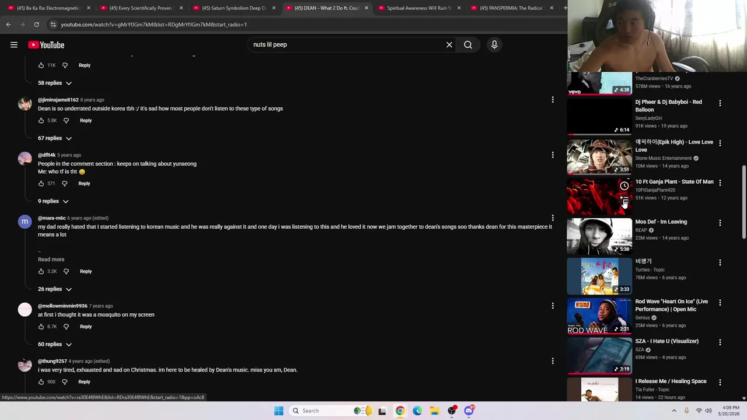Play the Rod Wave Heart On Ice thumbnail
Screen dimensions: 747x420
coord(599,316)
